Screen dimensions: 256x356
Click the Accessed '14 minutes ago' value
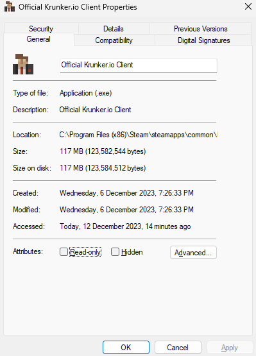pos(125,226)
